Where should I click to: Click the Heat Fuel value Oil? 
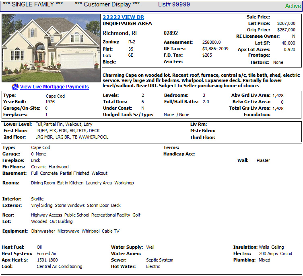coord(39,247)
